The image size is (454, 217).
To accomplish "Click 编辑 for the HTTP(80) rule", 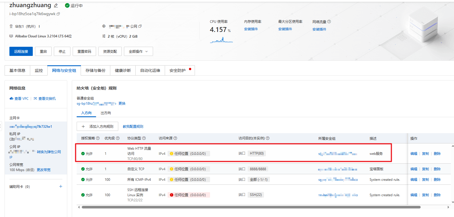I will point(414,154).
